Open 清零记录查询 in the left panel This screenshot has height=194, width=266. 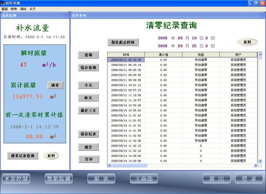[23, 156]
